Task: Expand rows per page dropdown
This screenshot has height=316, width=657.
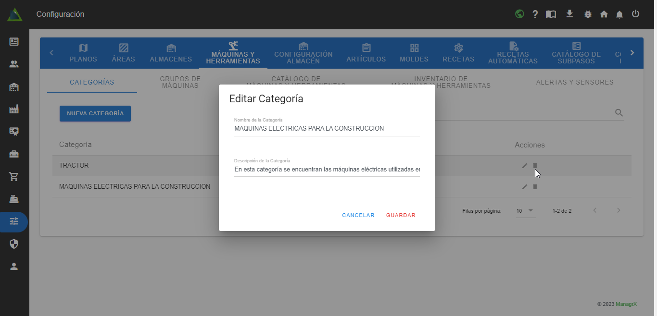Action: (525, 211)
